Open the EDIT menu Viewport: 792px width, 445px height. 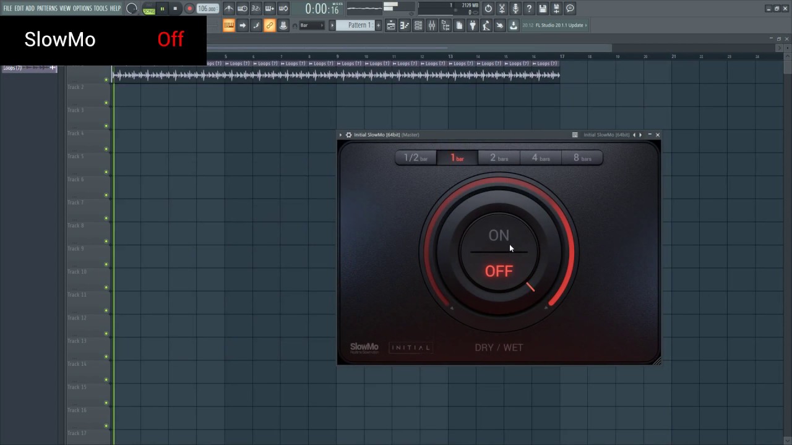tap(19, 9)
